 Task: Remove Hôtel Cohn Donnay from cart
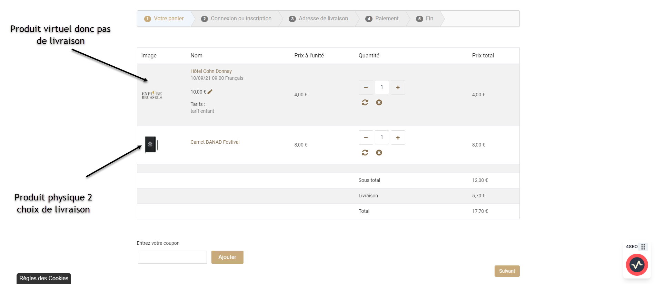coord(379,102)
